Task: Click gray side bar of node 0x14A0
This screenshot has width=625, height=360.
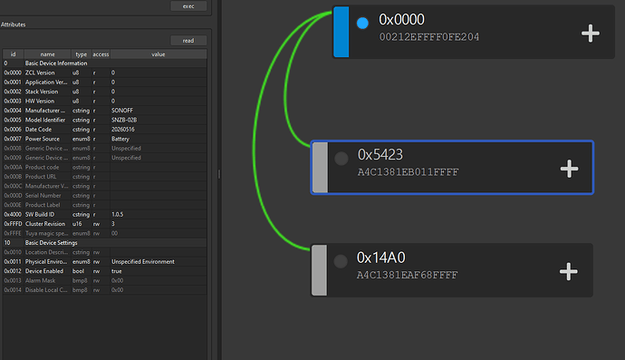Action: [319, 270]
